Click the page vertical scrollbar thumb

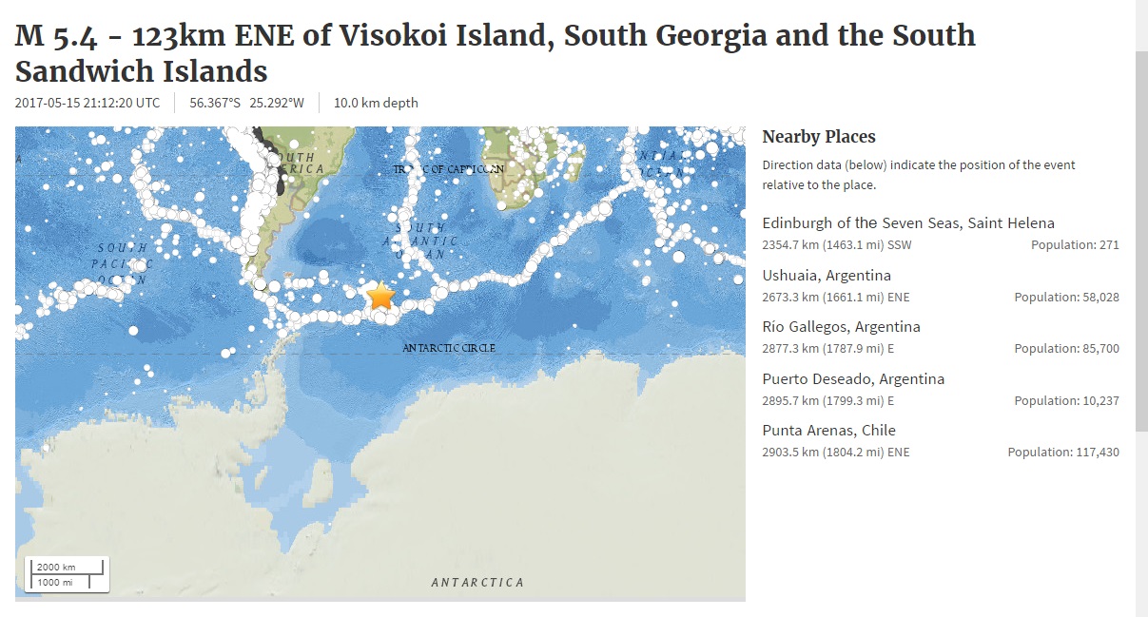point(1141,240)
